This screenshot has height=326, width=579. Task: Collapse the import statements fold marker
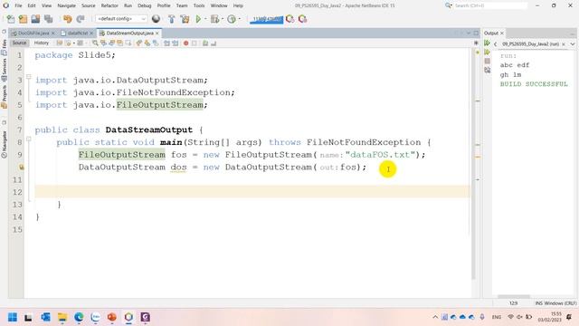[x=28, y=77]
